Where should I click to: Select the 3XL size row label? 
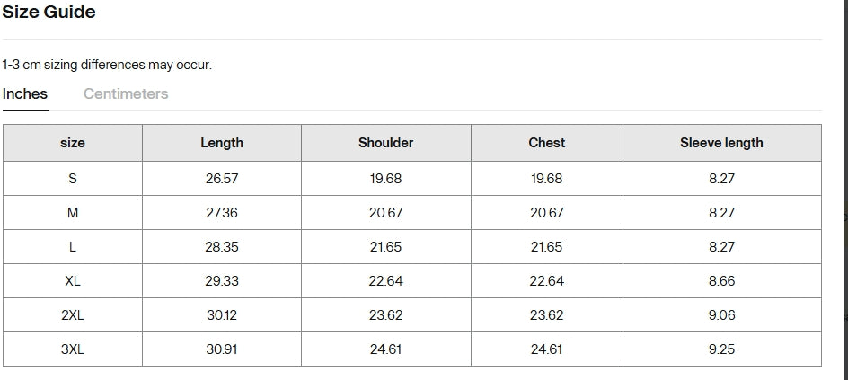tap(73, 349)
